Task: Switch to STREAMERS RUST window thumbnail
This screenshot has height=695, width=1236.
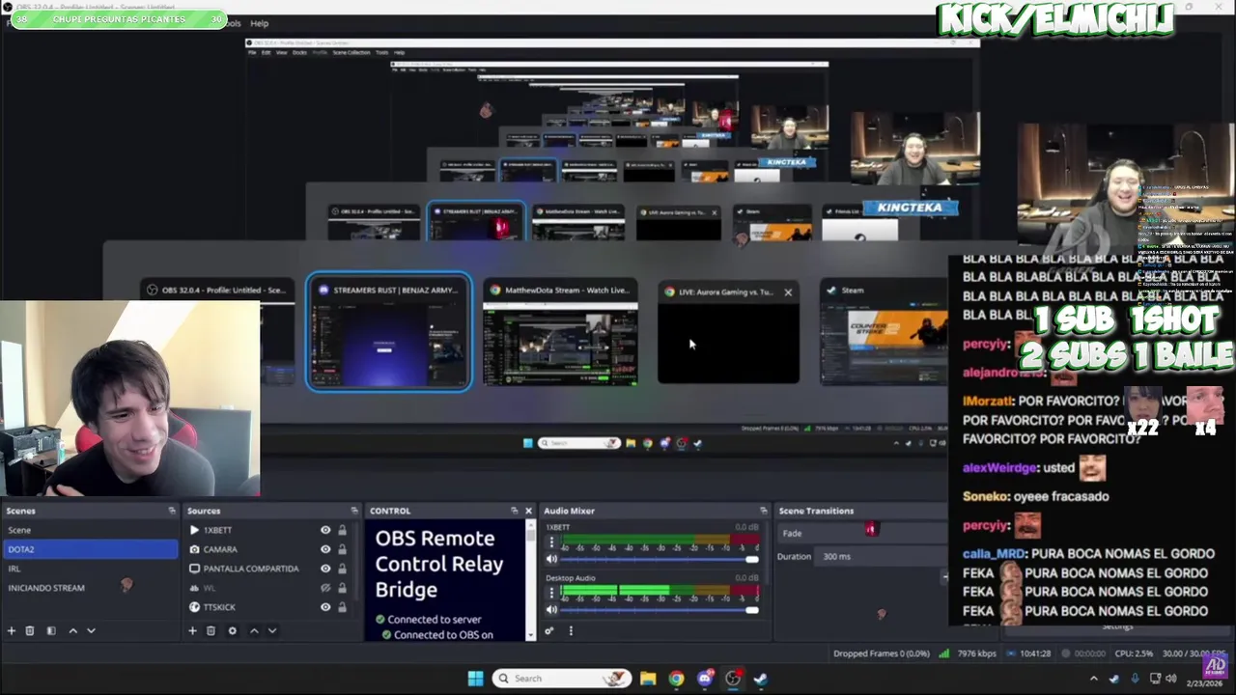Action: 389,332
